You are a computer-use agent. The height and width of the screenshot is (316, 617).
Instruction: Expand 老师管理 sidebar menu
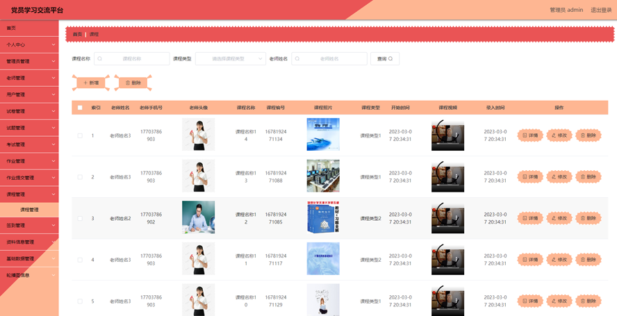29,78
